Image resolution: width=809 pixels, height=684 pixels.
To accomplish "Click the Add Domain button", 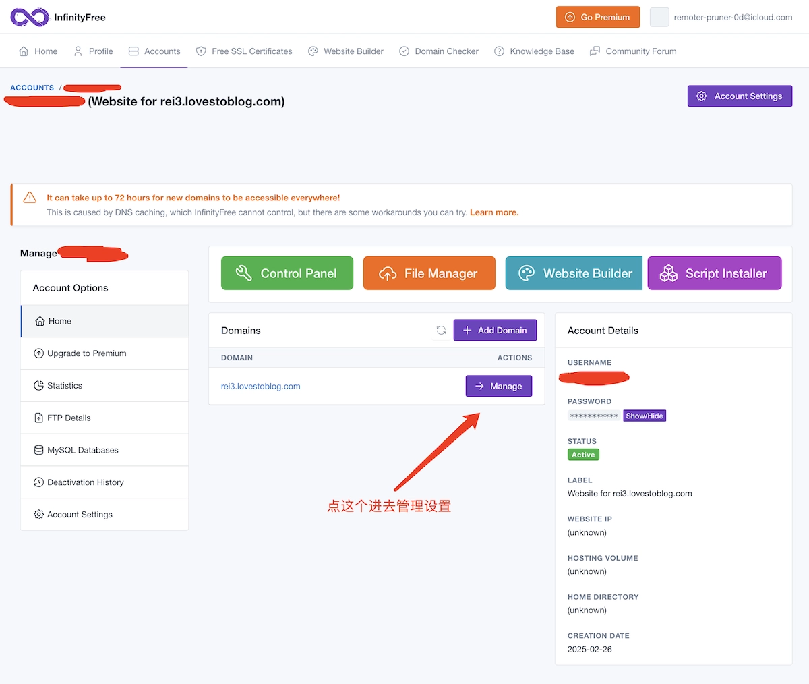I will point(495,331).
